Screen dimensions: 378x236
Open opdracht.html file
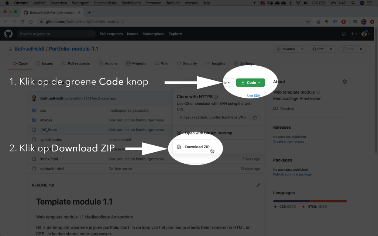[x=52, y=169]
